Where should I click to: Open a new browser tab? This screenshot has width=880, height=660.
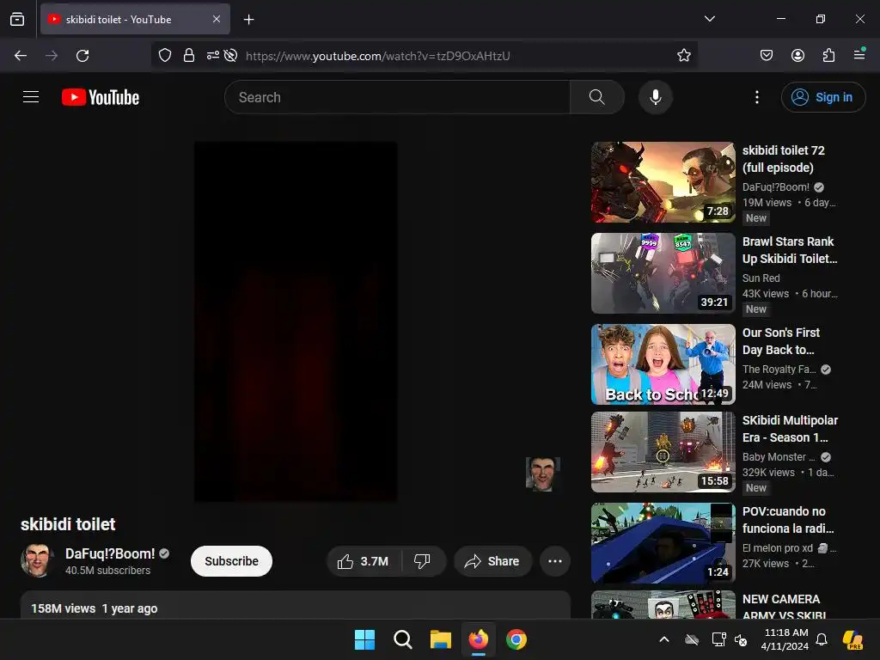coord(248,20)
